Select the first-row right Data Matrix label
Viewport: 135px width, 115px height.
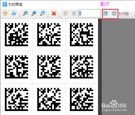pyautogui.click(x=81, y=35)
